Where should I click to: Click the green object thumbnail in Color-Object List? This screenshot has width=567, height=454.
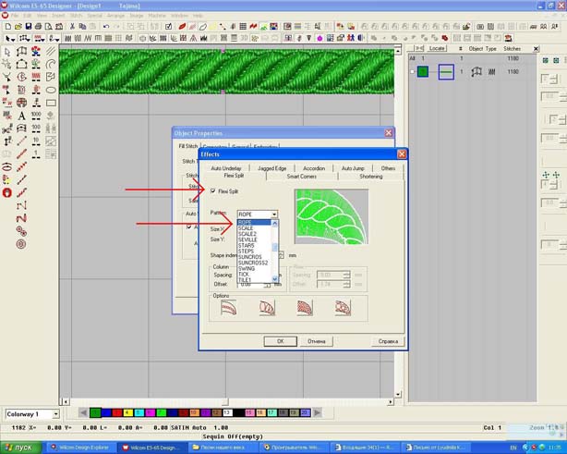423,71
